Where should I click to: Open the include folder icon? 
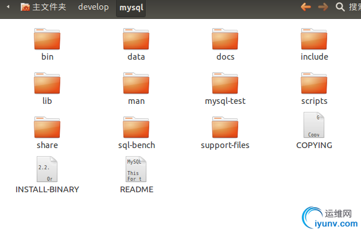pos(314,39)
